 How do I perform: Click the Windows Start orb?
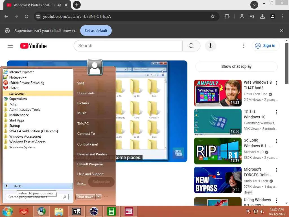coord(8,211)
